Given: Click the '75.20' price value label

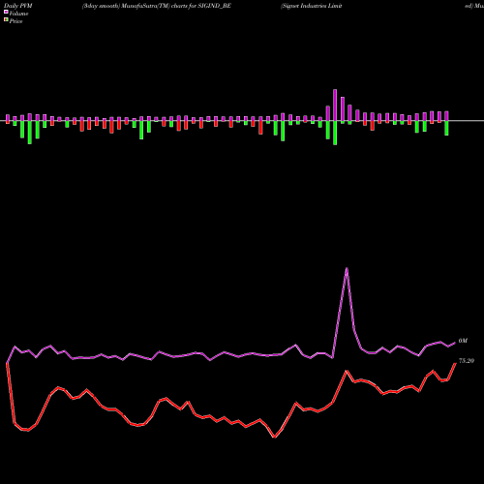Looking at the screenshot, I should (x=467, y=361).
